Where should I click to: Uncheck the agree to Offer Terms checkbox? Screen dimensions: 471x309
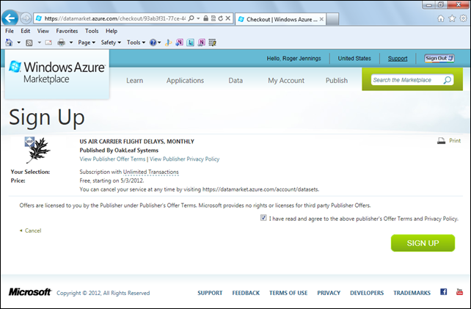(x=263, y=218)
